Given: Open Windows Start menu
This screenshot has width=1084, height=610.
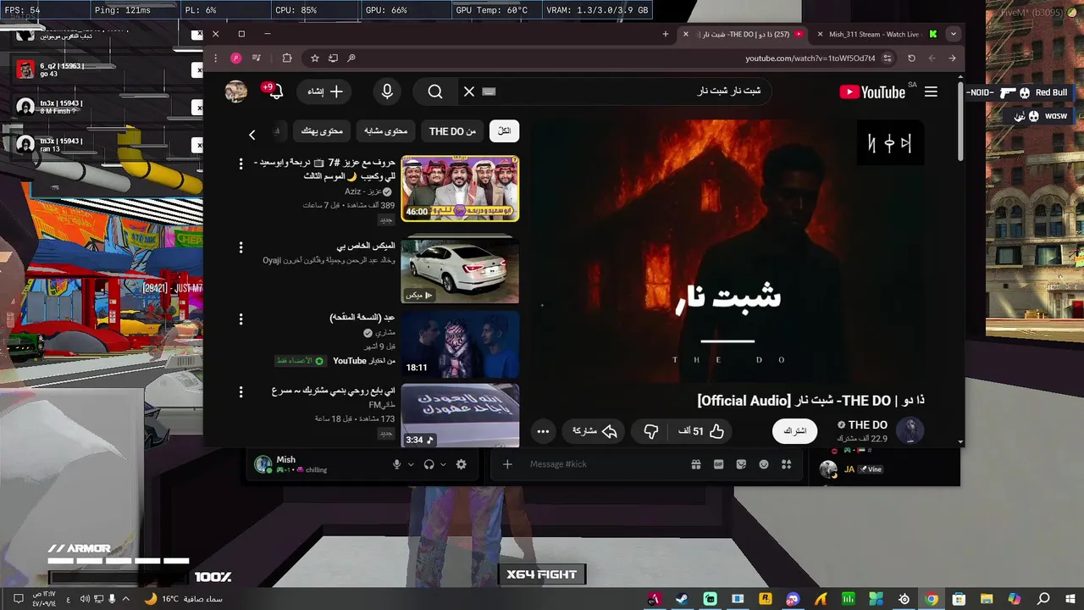Looking at the screenshot, I should 1070,599.
